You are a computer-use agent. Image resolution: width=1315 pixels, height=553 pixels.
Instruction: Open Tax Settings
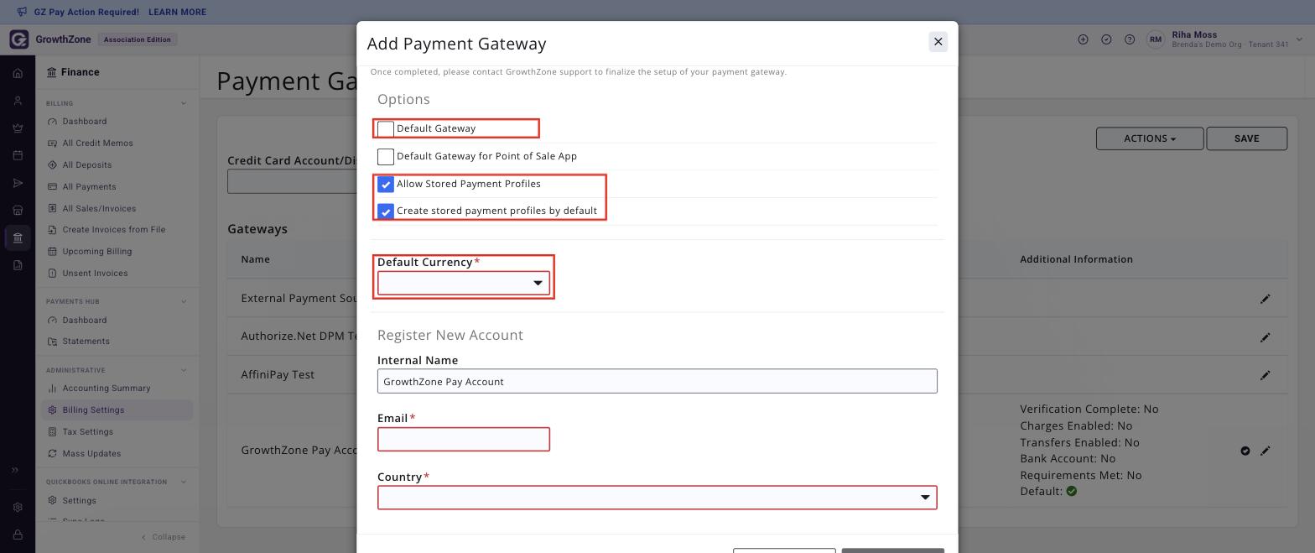(x=87, y=432)
